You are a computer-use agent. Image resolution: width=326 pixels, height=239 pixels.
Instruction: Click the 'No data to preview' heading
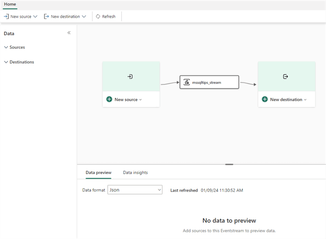pos(229,220)
